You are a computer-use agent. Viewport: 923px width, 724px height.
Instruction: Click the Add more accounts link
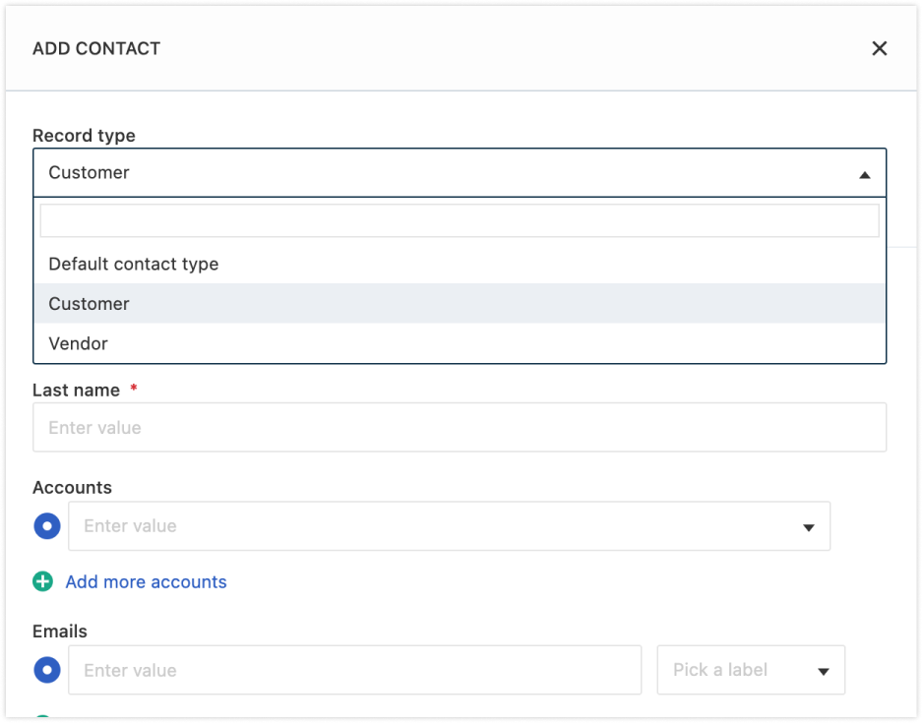[x=146, y=582]
